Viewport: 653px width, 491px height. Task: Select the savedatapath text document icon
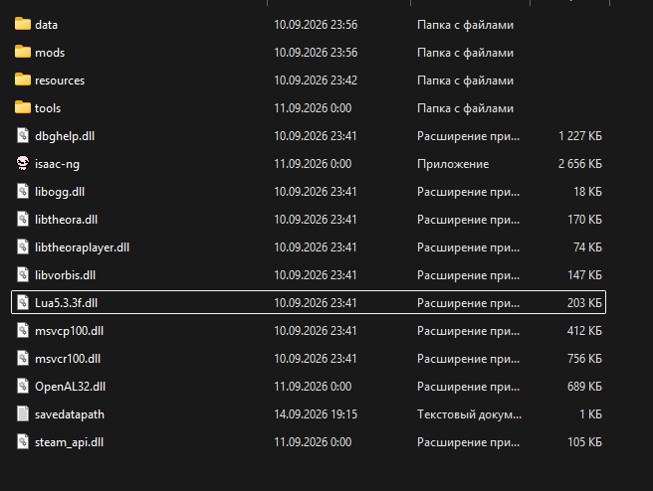pos(23,414)
